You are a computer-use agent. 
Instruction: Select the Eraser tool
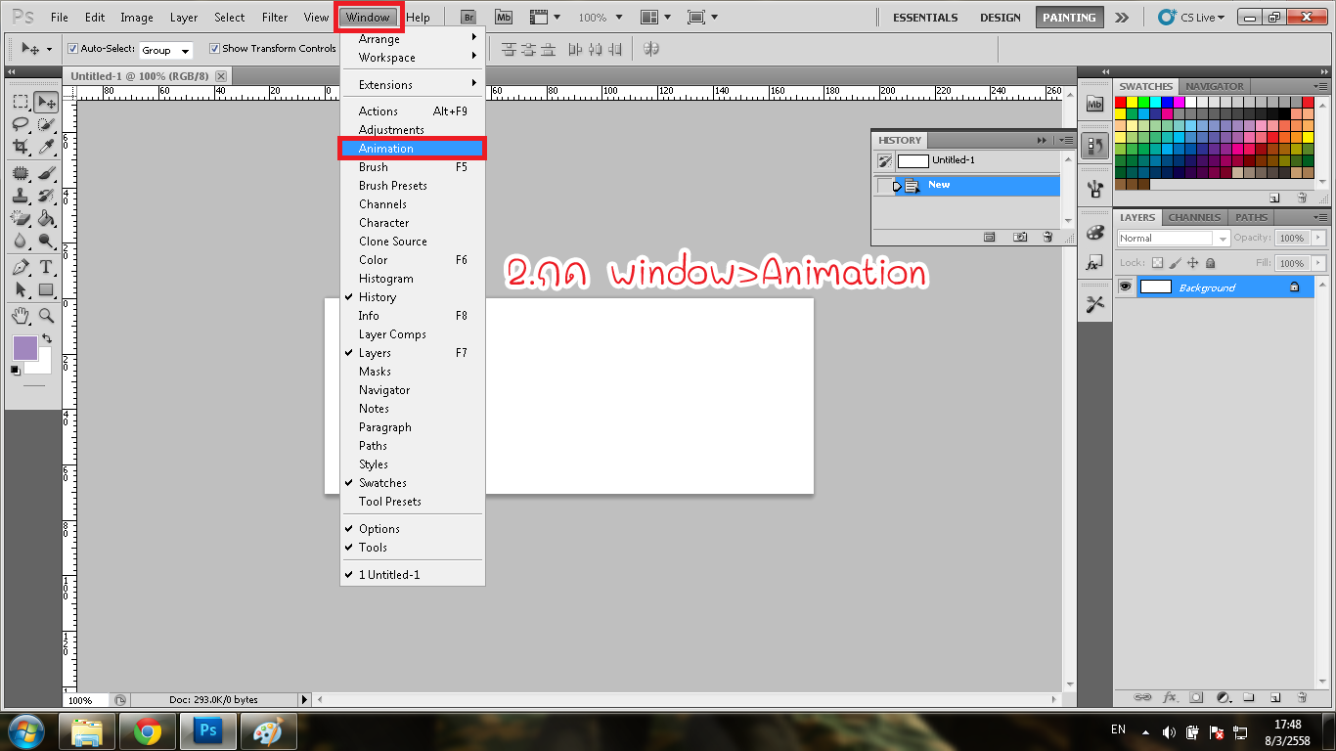click(20, 218)
